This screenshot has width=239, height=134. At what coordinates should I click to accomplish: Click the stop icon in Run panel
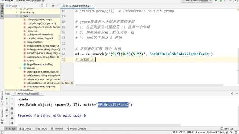click(7, 103)
